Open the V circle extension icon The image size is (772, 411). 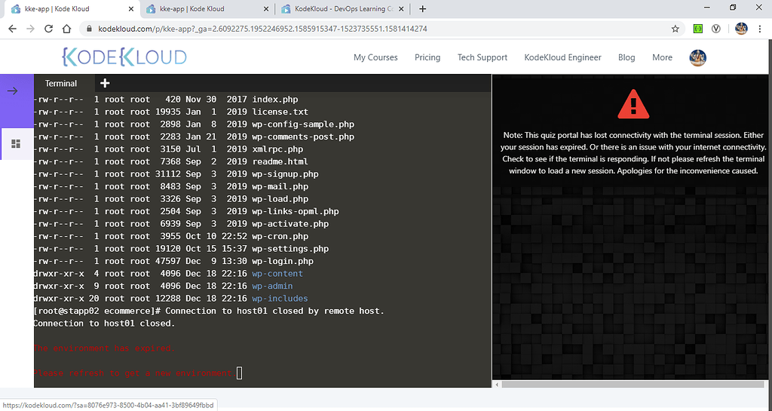(x=716, y=29)
